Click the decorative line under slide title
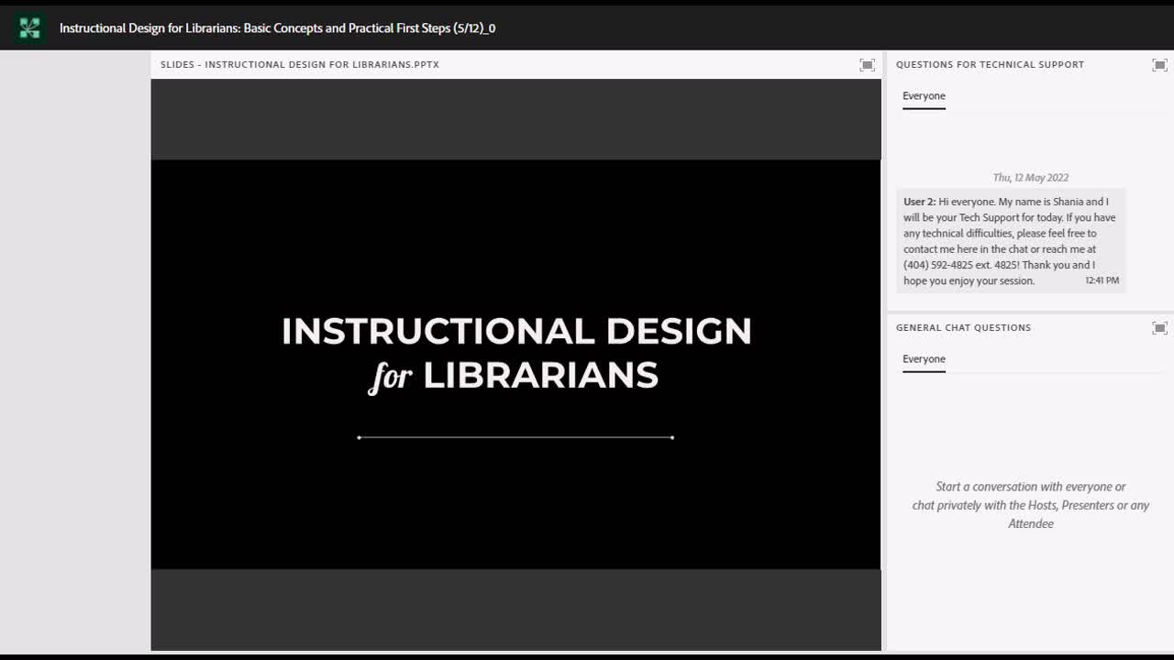Screen dimensions: 1174x660 [515, 437]
